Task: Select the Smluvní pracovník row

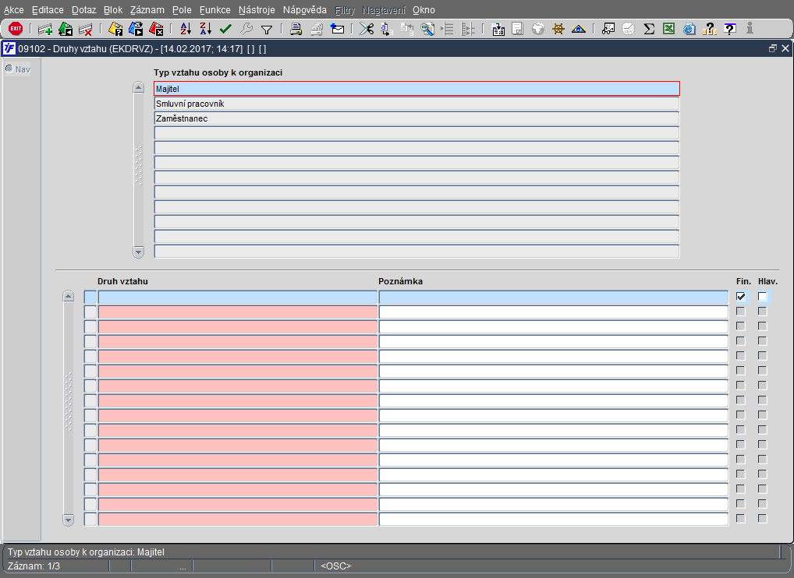Action: (x=416, y=104)
